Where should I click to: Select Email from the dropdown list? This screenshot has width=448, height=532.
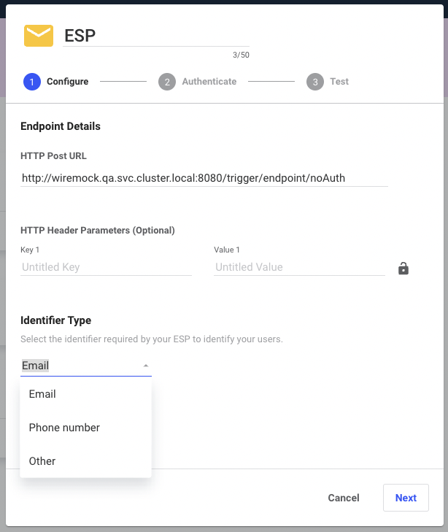tap(85, 394)
